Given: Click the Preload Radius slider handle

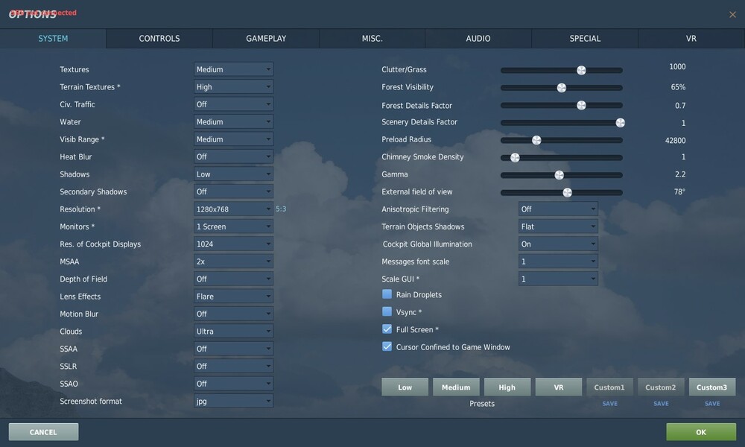Looking at the screenshot, I should [536, 140].
